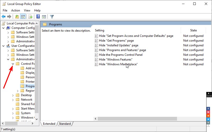
Task: Click folder icon of Shared Folders node
Action: click(x=17, y=104)
